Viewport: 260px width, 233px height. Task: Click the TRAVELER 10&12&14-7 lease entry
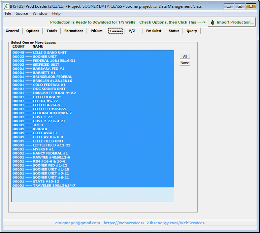click(x=54, y=186)
